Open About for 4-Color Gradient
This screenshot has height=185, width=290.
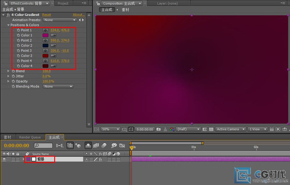(79, 15)
